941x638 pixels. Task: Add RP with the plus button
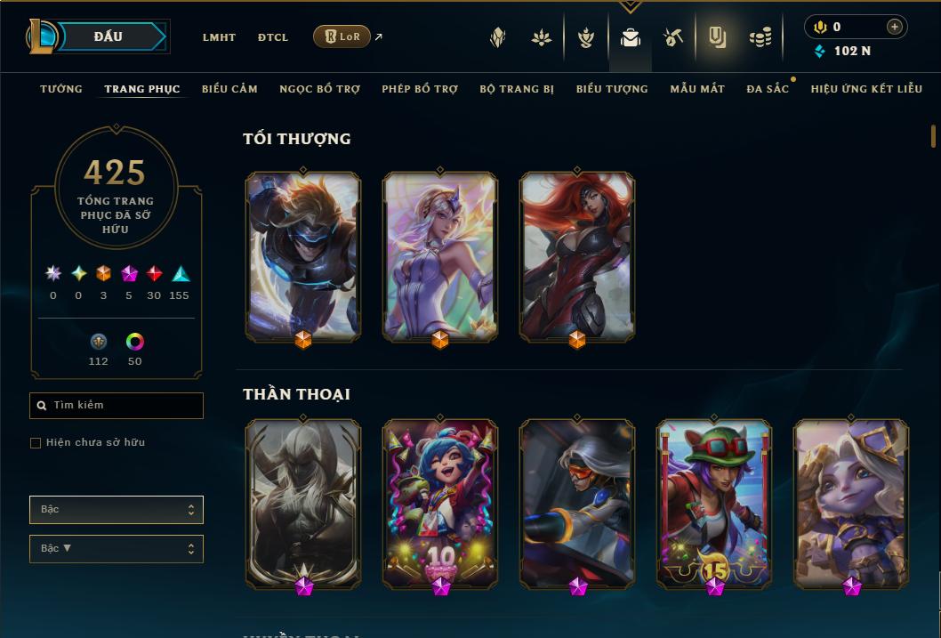coord(894,27)
